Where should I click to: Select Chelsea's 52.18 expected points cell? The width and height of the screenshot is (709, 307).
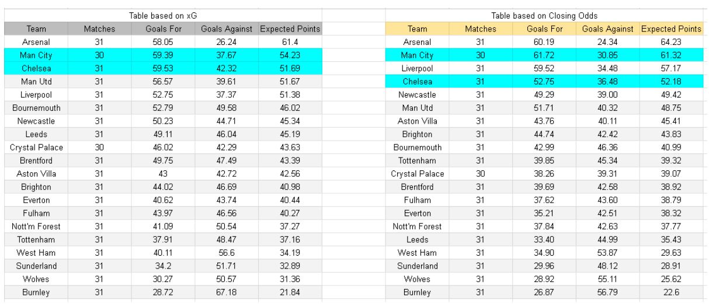point(671,82)
